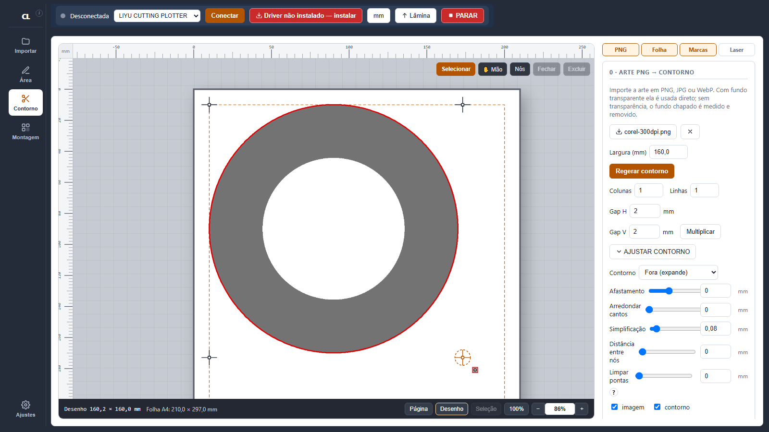Image resolution: width=769 pixels, height=432 pixels.
Task: Remove the corel-300dpi.png file with X
Action: coord(690,132)
